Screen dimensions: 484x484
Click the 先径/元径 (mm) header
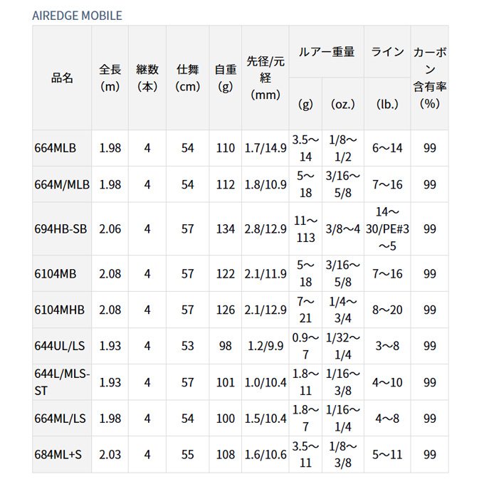(265, 78)
